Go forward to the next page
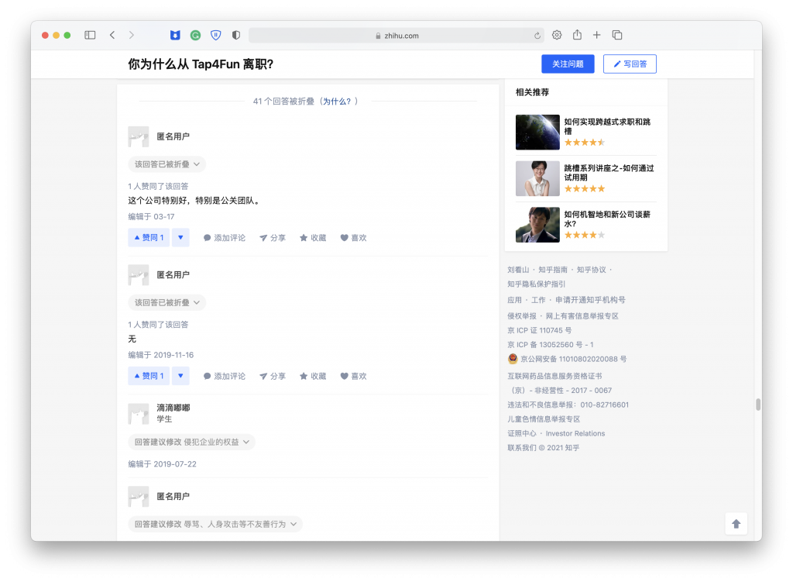This screenshot has height=582, width=793. (132, 35)
